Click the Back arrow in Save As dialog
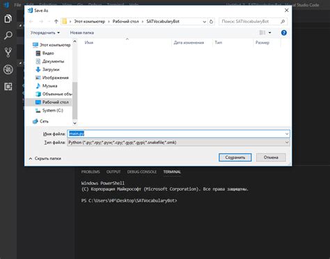Screen dimensions: 330x259 [x=31, y=22]
